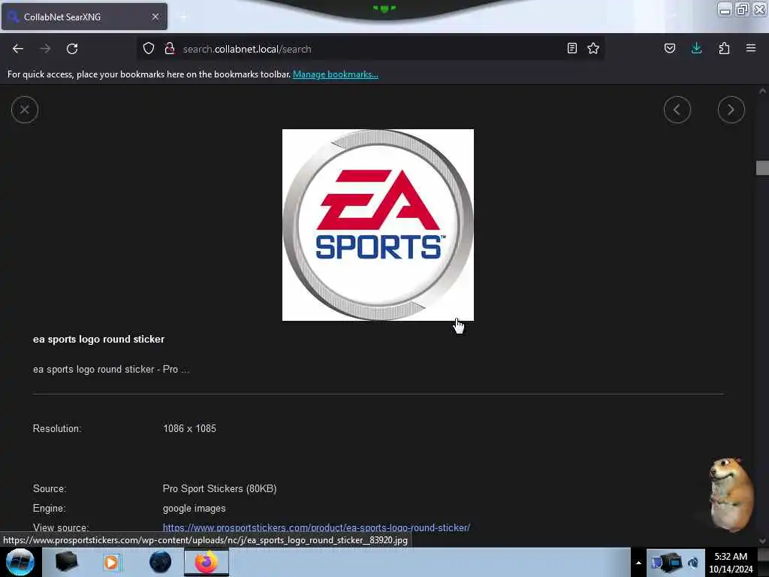Open the Firefox application menu

751,48
